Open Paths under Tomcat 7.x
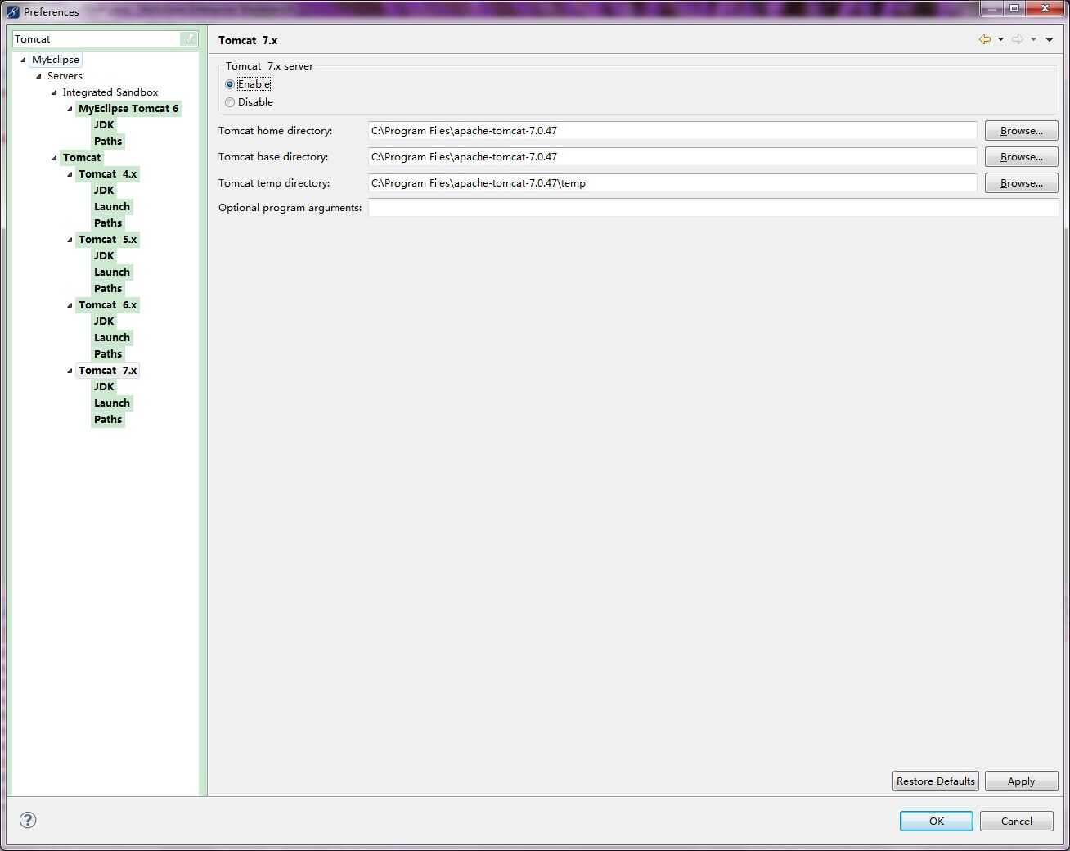 tap(108, 420)
